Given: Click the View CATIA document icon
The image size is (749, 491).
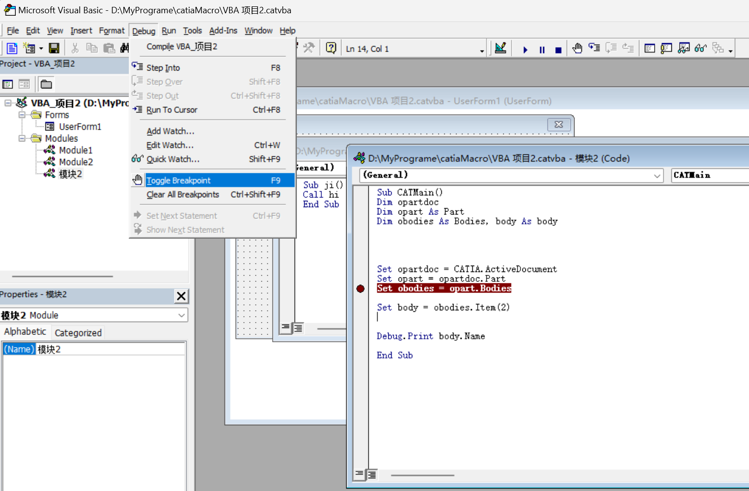Looking at the screenshot, I should [x=12, y=48].
